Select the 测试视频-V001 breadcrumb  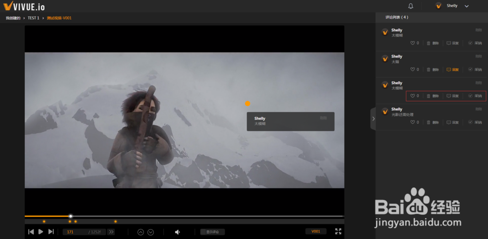click(59, 18)
